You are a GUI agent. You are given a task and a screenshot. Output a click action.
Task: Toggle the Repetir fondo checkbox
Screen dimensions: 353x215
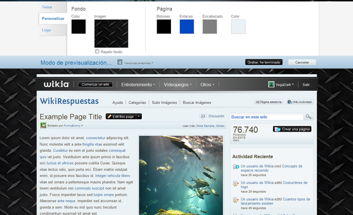pos(97,51)
